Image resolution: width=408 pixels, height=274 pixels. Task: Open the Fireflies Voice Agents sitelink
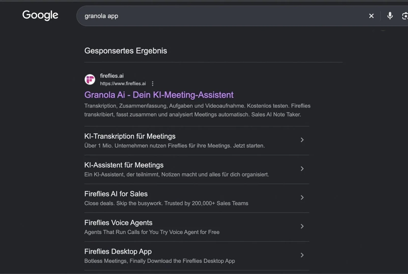point(118,223)
